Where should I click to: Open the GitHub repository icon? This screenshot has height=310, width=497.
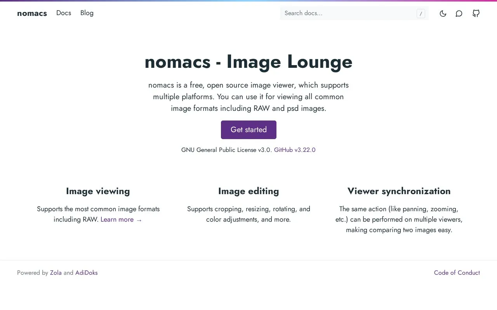(476, 14)
